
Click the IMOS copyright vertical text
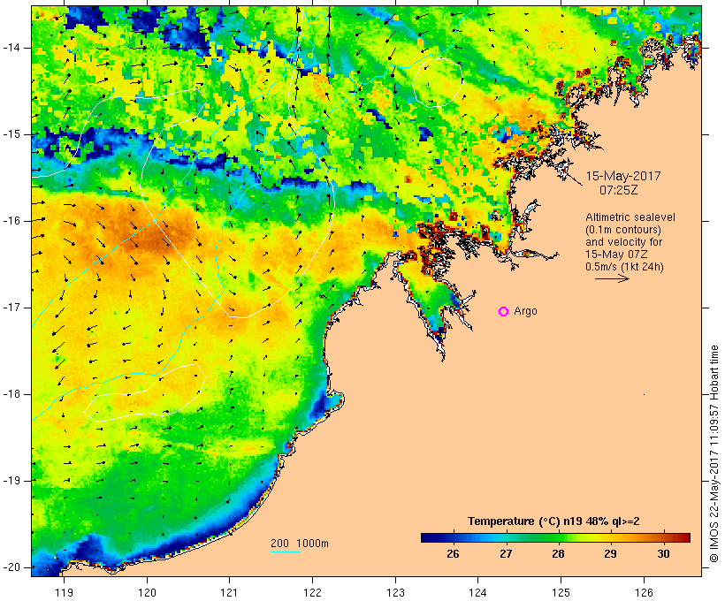(714, 453)
